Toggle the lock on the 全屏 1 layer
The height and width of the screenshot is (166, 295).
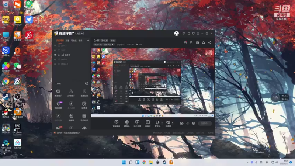pyautogui.click(x=59, y=55)
